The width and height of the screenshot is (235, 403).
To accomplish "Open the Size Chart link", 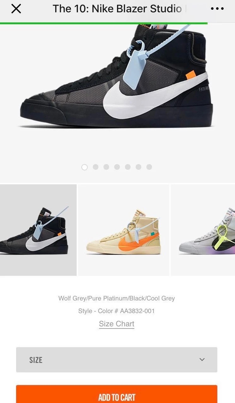I will pyautogui.click(x=117, y=324).
